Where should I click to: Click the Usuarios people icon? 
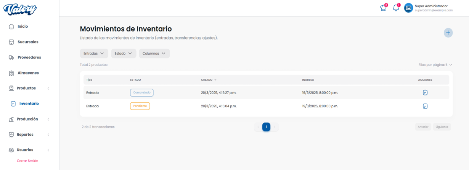(x=11, y=150)
